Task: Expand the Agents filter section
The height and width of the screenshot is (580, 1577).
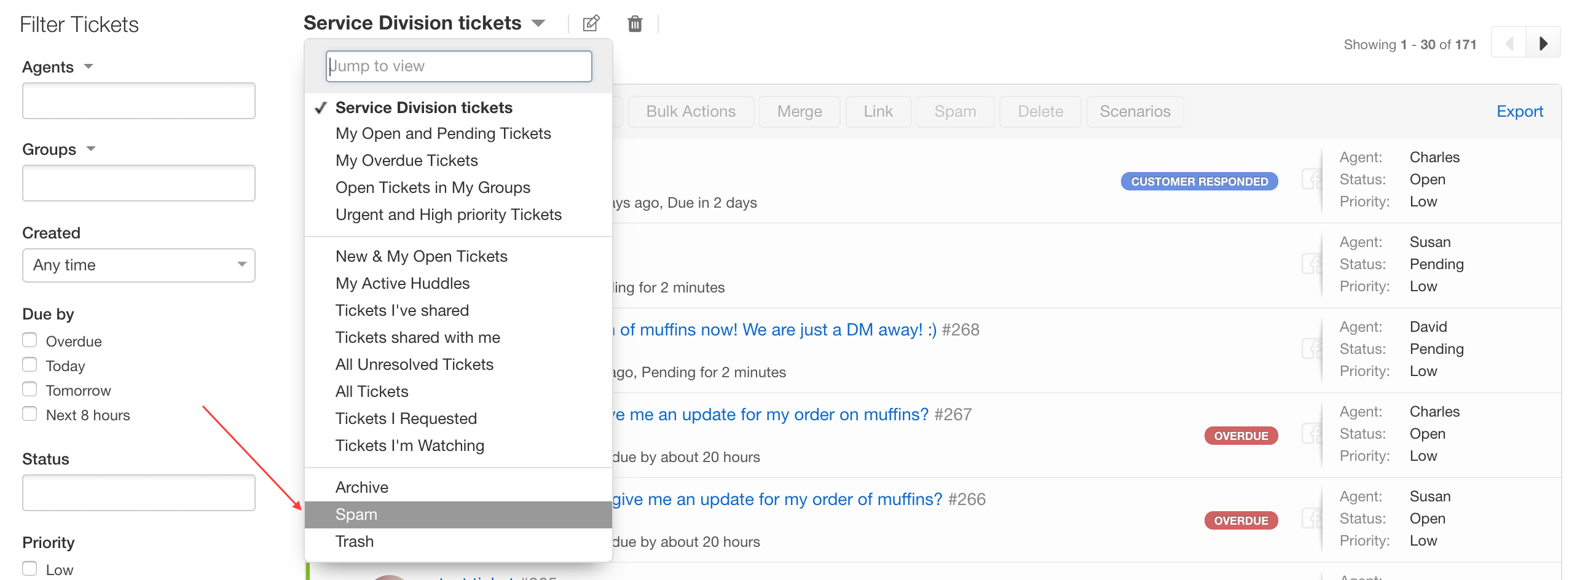Action: tap(88, 66)
